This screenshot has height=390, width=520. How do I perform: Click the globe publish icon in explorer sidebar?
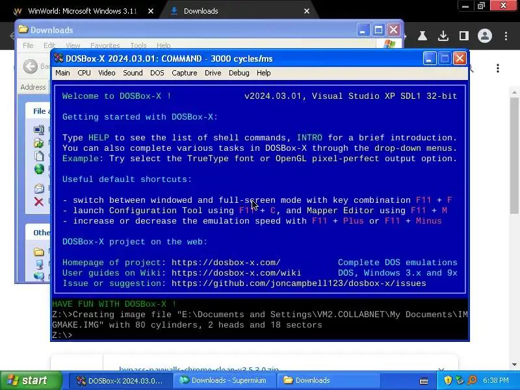point(39,169)
